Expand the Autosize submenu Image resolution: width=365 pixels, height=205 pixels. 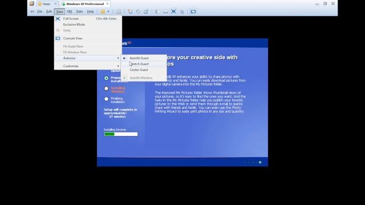(88, 58)
